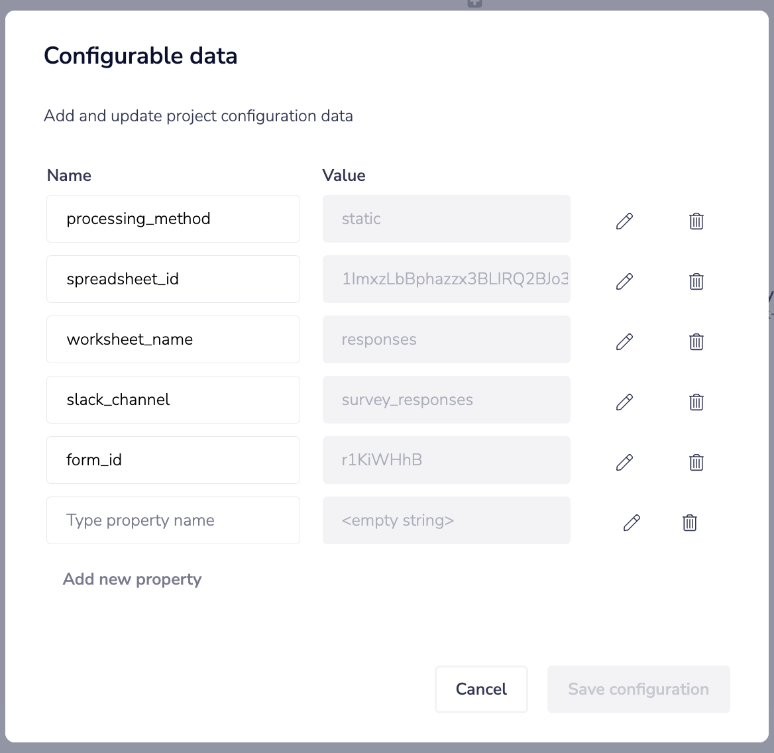This screenshot has height=753, width=774.
Task: Delete the worksheet_name property
Action: click(696, 341)
